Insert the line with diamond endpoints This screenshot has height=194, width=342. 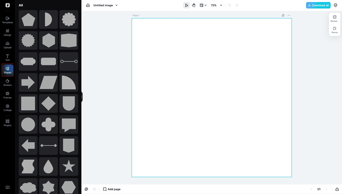(x=48, y=145)
